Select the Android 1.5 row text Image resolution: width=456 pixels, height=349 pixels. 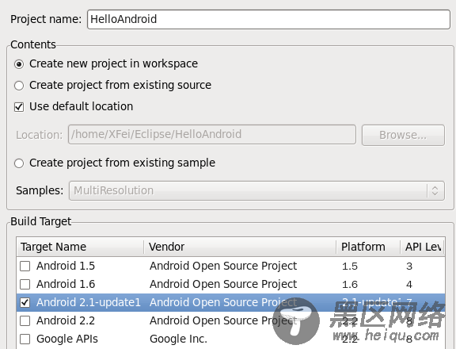pos(66,266)
